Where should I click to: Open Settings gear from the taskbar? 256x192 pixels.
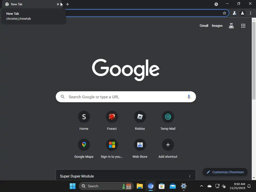click(184, 186)
